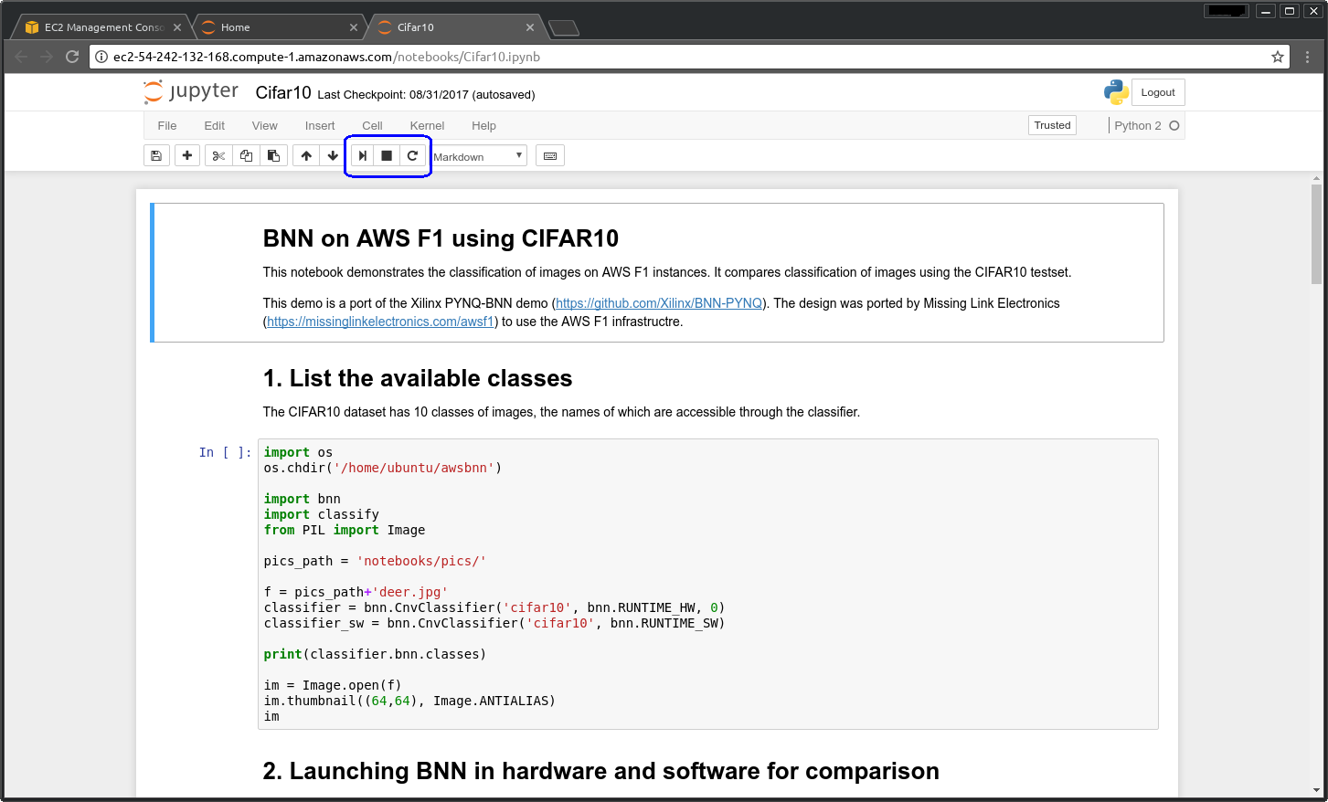The width and height of the screenshot is (1328, 802).
Task: Open the Markdown cell type dropdown
Action: (x=479, y=156)
